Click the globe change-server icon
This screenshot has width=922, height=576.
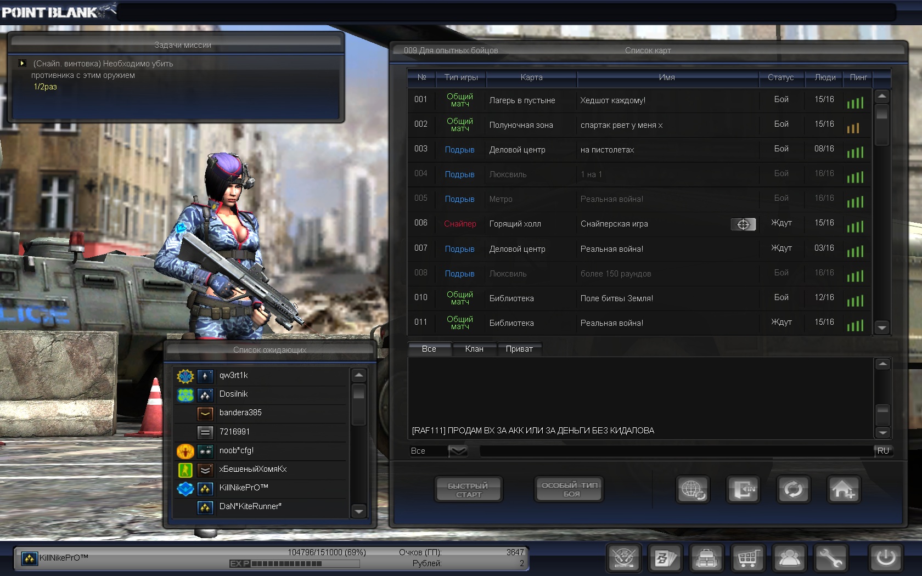(693, 489)
